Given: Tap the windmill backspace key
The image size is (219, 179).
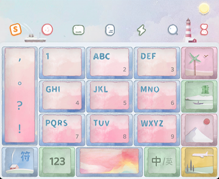Looking at the screenshot, I should pos(199,63).
